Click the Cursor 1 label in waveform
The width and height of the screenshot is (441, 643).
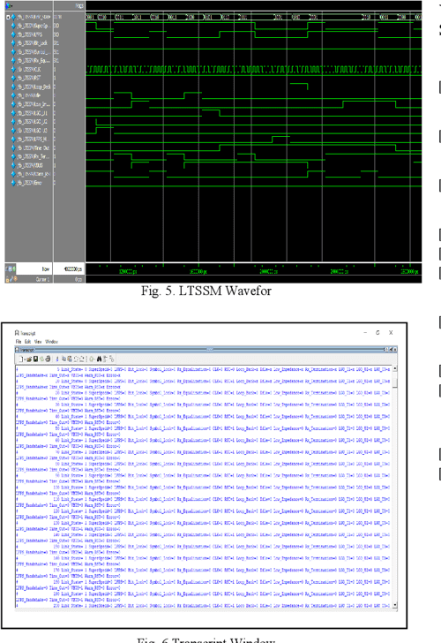(42, 279)
